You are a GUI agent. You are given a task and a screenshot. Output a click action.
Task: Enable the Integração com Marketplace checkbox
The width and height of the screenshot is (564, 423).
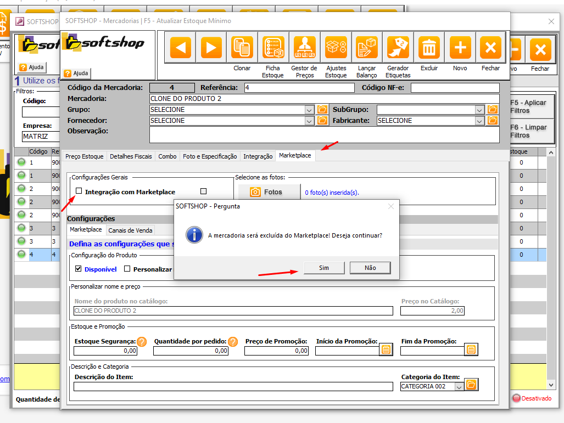tap(79, 191)
